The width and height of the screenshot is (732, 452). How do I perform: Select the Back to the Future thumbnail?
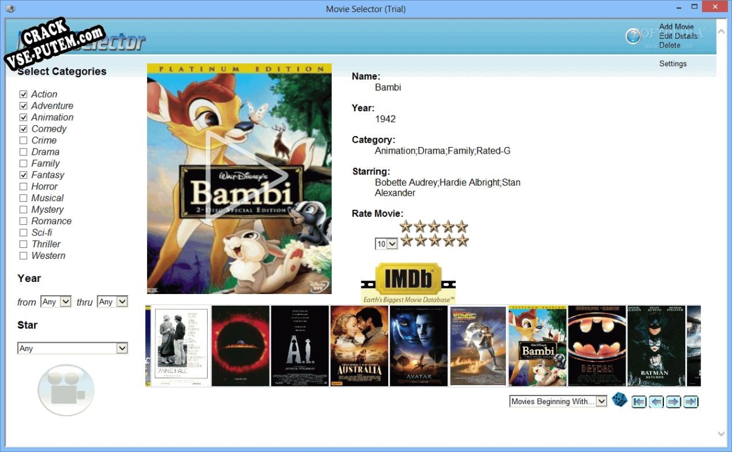pos(477,346)
